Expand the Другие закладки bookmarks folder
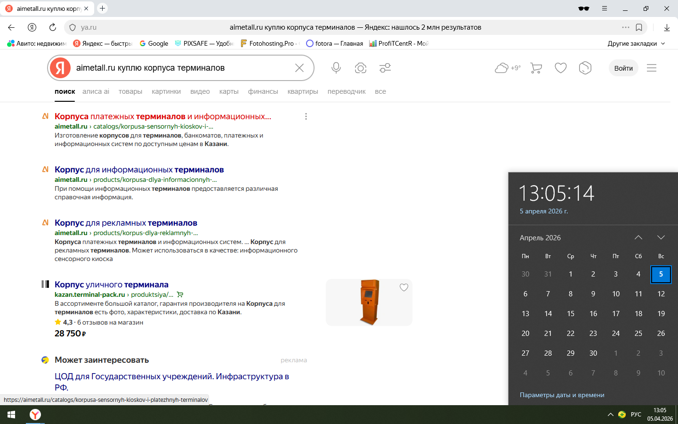 pos(636,43)
